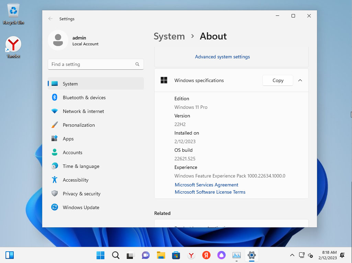Open the Windows Start menu
The height and width of the screenshot is (263, 352).
tap(100, 255)
